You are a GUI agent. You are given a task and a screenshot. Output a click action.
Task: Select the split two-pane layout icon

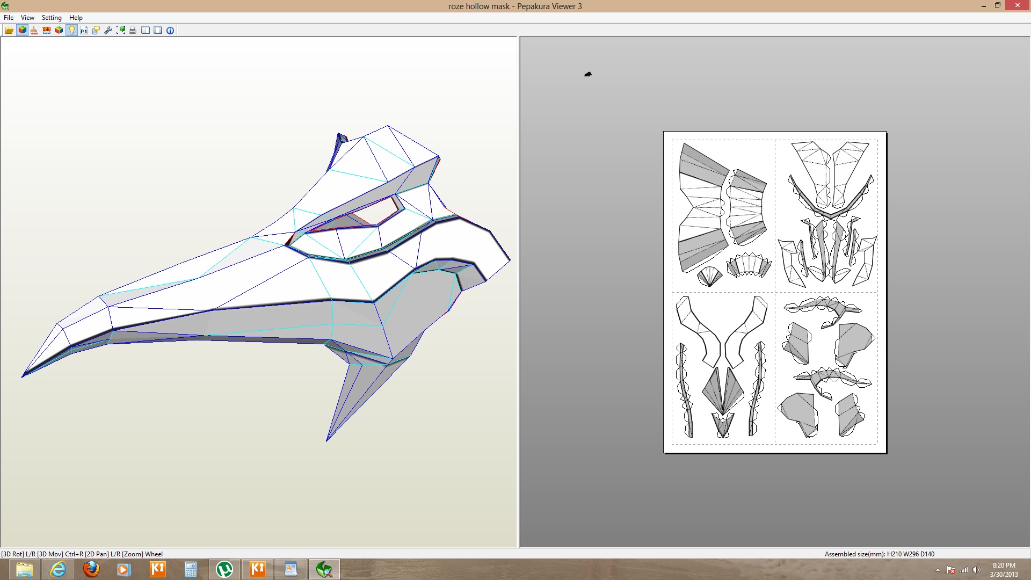[x=146, y=31]
